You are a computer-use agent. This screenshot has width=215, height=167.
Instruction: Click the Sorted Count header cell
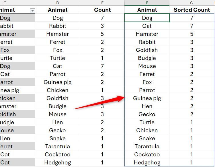click(x=191, y=10)
